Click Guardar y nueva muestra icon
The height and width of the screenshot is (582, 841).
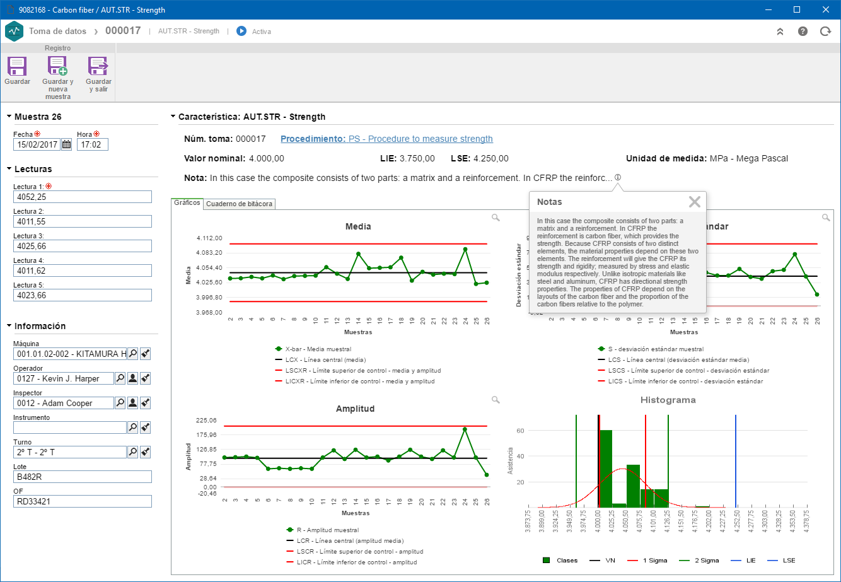57,66
